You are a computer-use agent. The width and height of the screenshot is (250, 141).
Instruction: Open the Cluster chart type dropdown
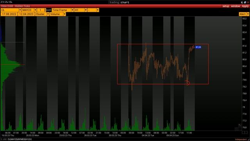(x=48, y=14)
